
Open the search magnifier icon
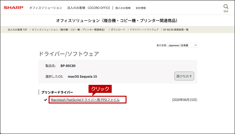(x=226, y=7)
